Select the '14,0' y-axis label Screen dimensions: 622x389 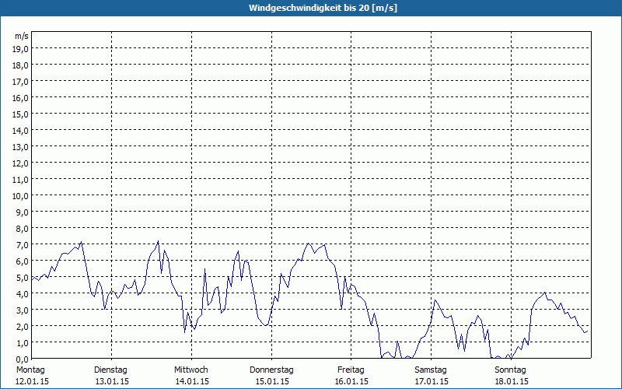tap(20, 131)
